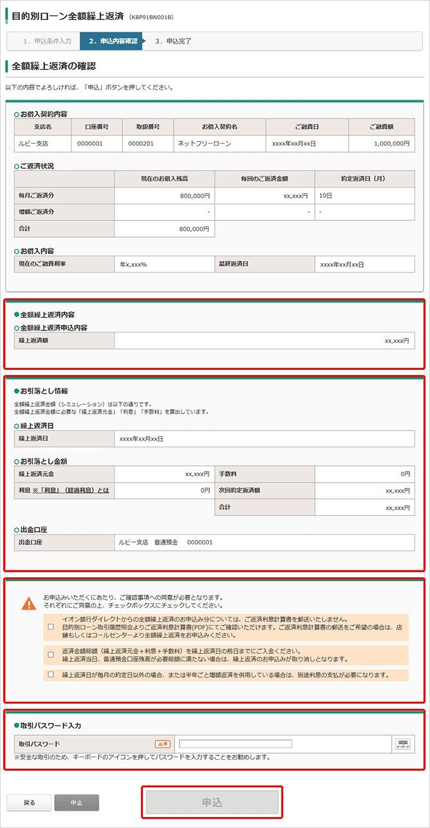Click the 最終返済日 label cell

(x=265, y=264)
